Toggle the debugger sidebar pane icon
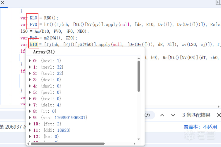The image size is (221, 147). pyautogui.click(x=218, y=3)
